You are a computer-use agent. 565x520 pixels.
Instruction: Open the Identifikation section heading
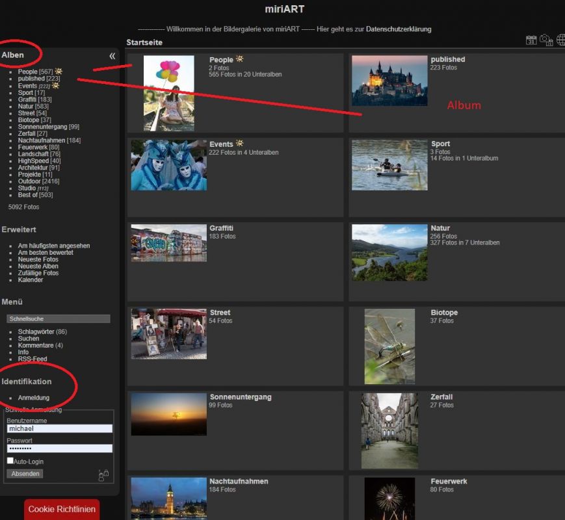[27, 382]
